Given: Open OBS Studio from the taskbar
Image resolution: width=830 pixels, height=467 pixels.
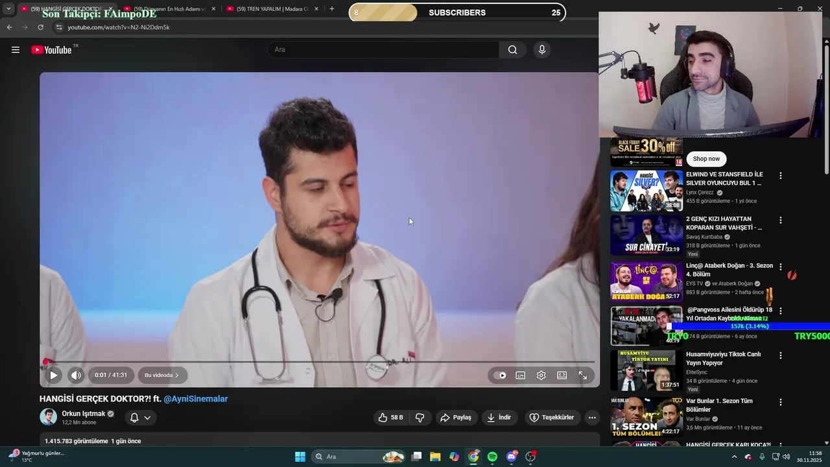Looking at the screenshot, I should click(530, 457).
